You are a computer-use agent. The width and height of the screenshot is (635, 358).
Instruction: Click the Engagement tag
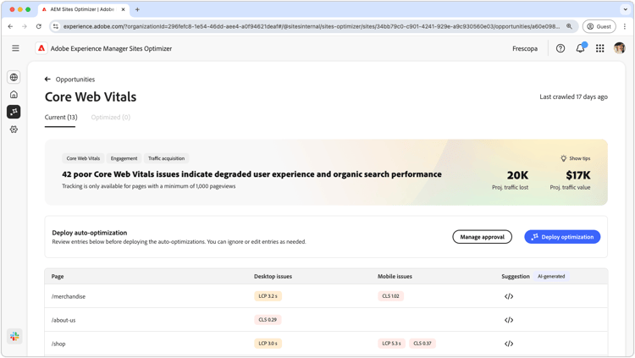pyautogui.click(x=124, y=158)
